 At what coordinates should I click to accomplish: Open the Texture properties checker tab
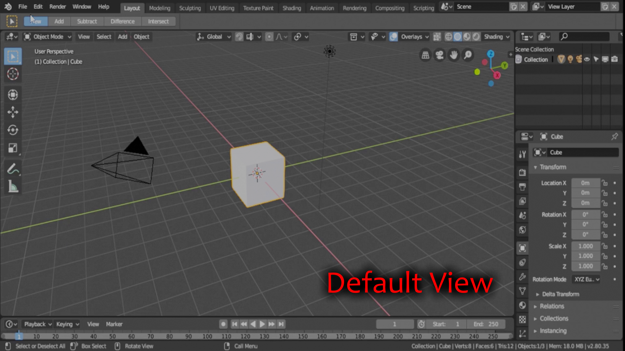point(522,319)
